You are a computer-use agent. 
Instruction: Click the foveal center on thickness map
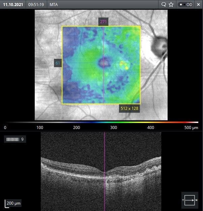click(103, 62)
